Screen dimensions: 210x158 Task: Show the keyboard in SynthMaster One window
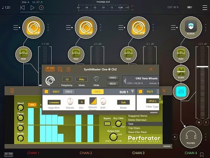coord(50,69)
